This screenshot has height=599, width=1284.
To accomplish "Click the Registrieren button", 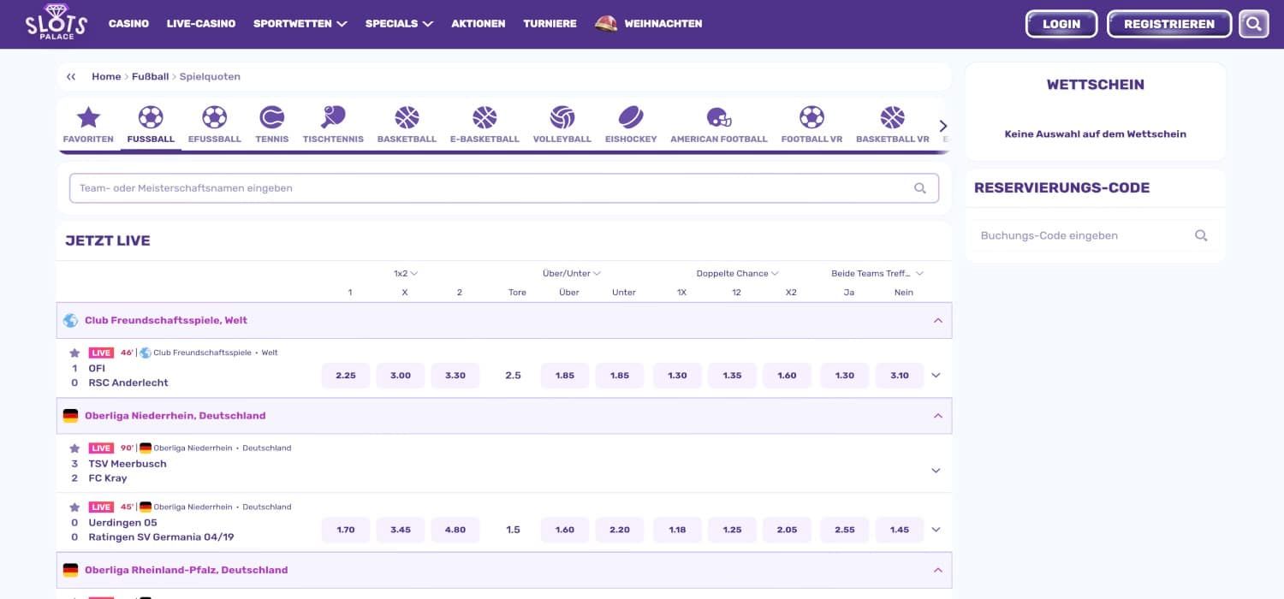I will click(1168, 24).
